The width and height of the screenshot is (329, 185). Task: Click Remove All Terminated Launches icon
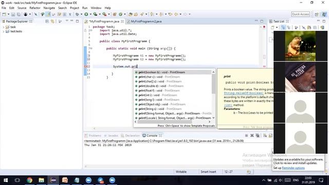258,136
